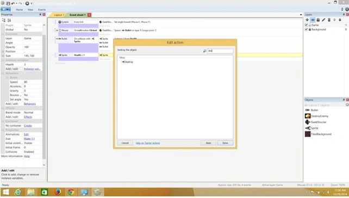Uncheck the Game layer checkbox

click(x=306, y=25)
